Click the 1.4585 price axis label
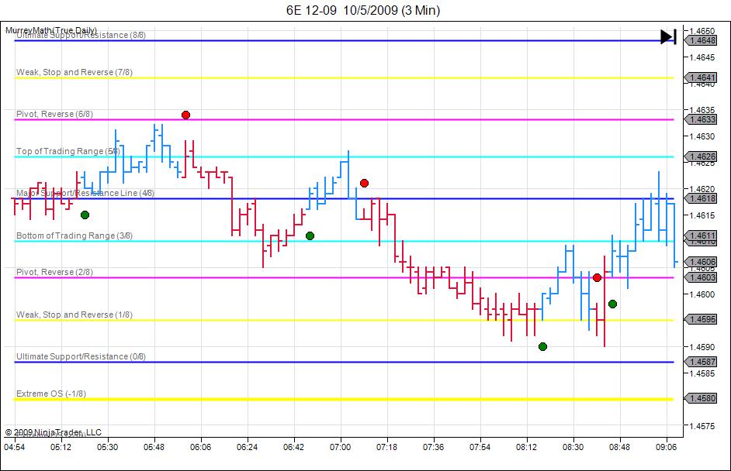The height and width of the screenshot is (471, 731). [x=702, y=373]
